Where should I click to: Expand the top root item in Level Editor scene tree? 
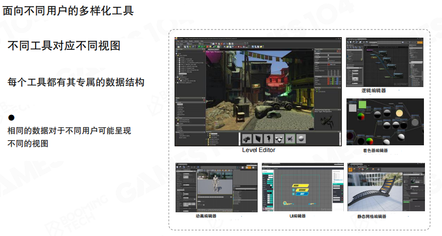178,53
